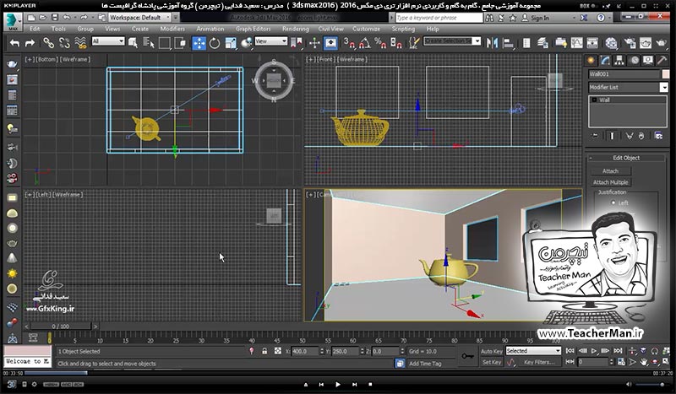
Task: Click the video player play button
Action: (338, 385)
